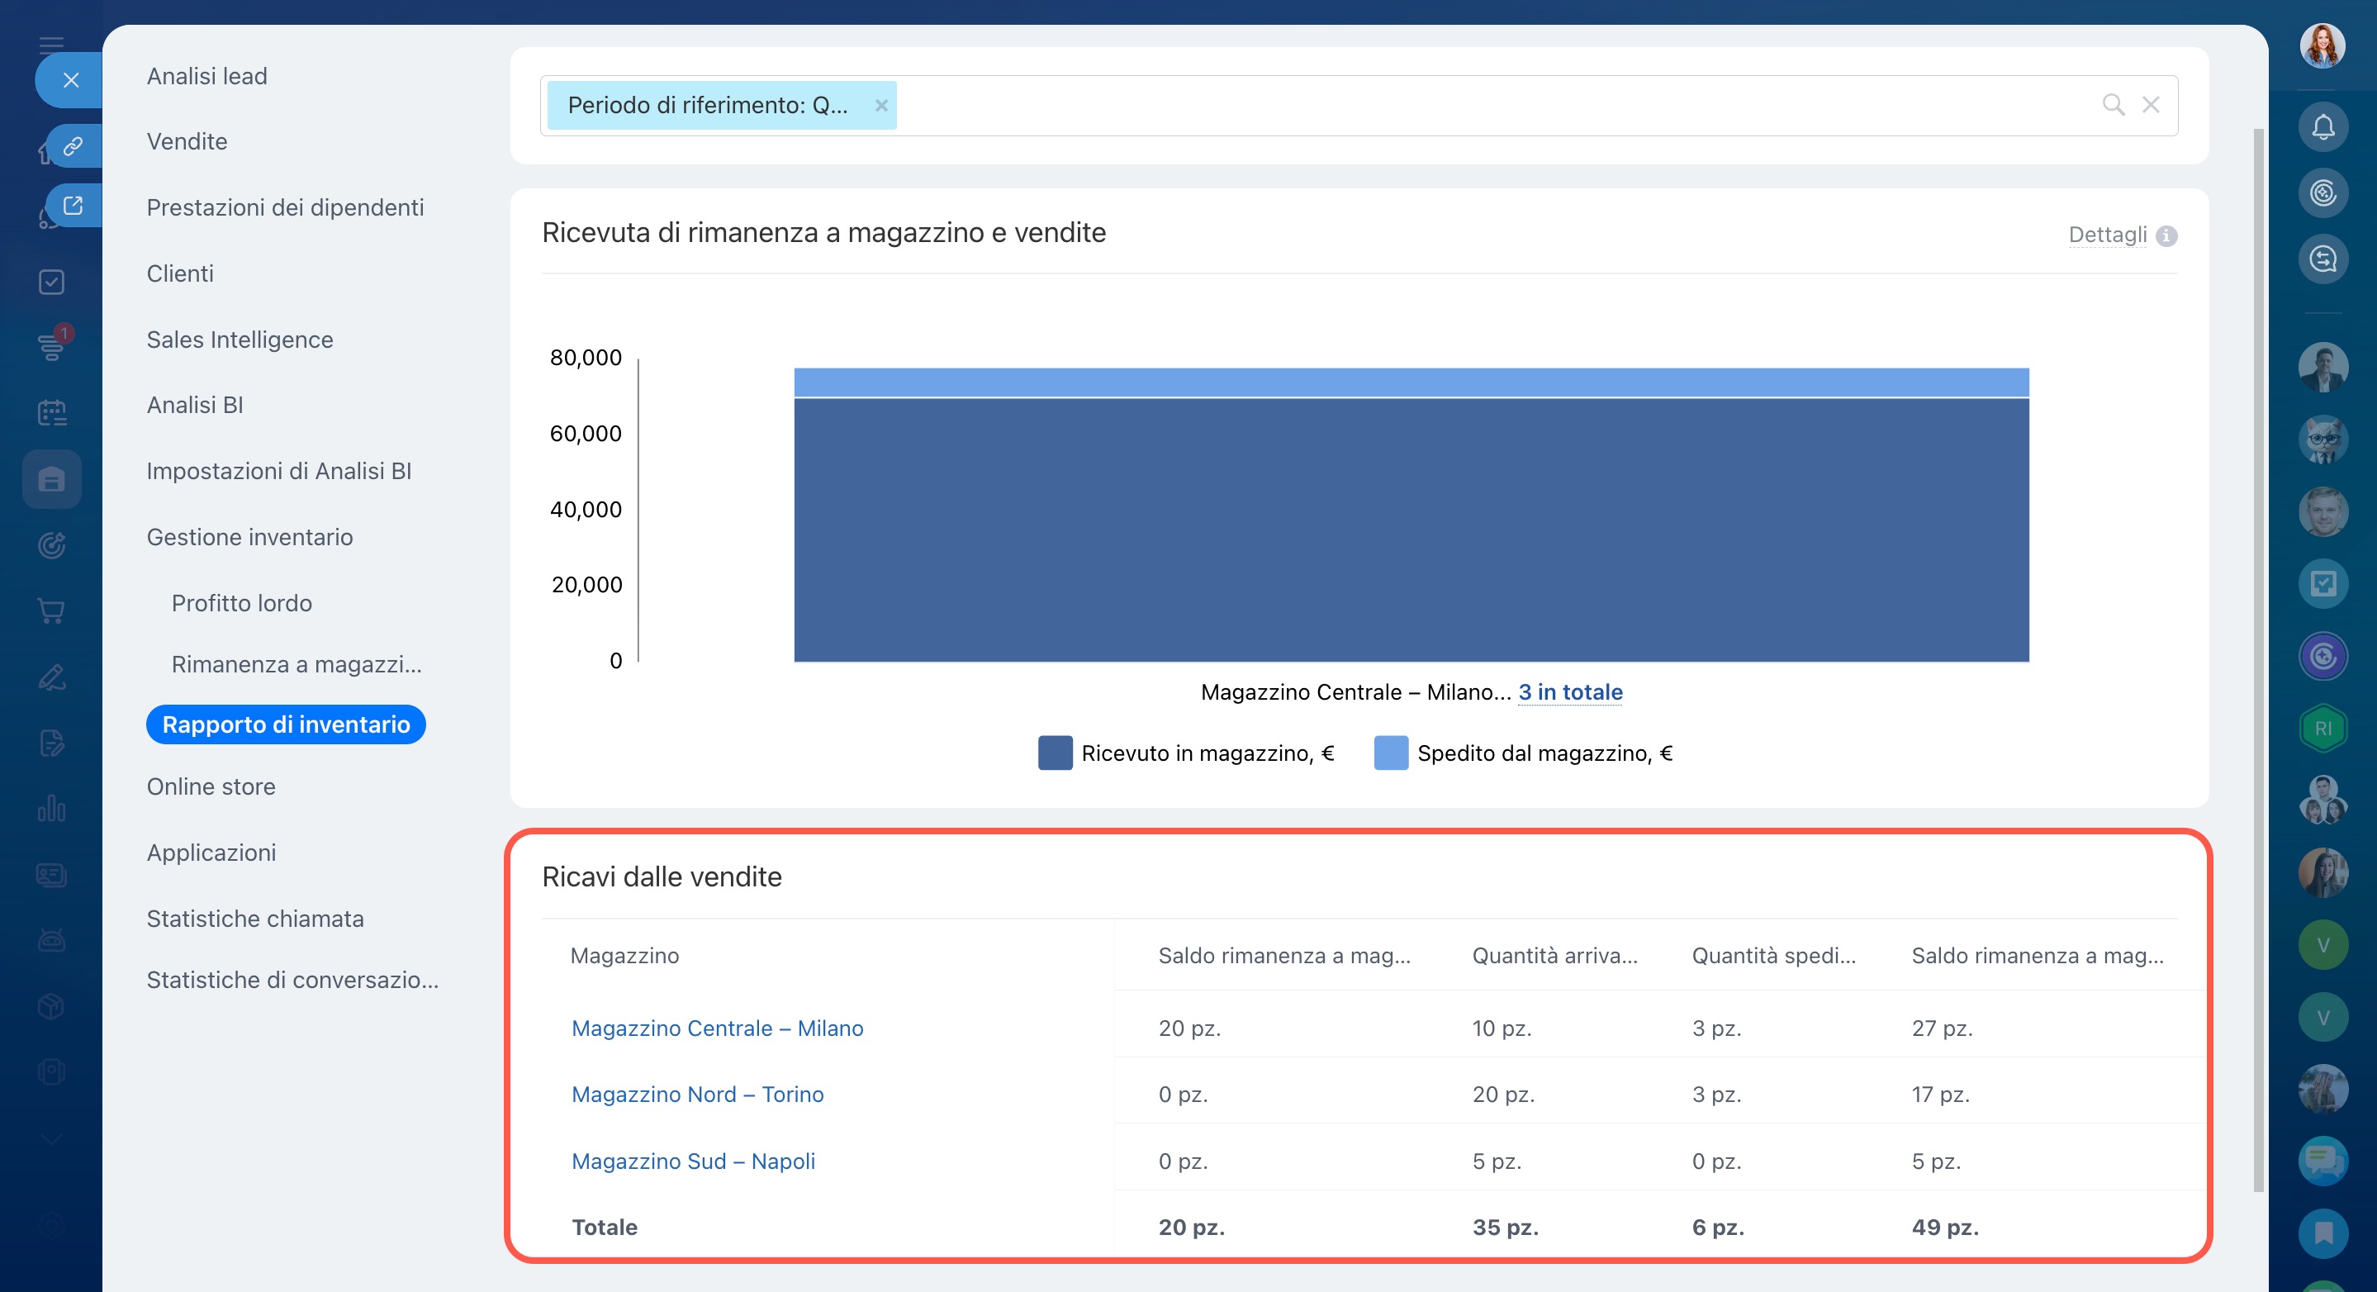
Task: Click the Dettagli link
Action: pos(2107,235)
